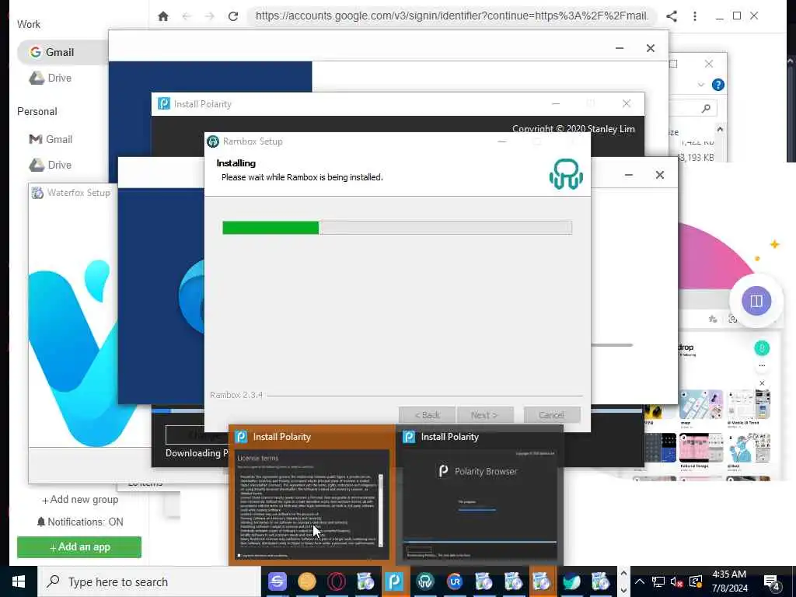796x597 pixels.
Task: Click the Downloading status in Install Polarity
Action: (x=197, y=453)
